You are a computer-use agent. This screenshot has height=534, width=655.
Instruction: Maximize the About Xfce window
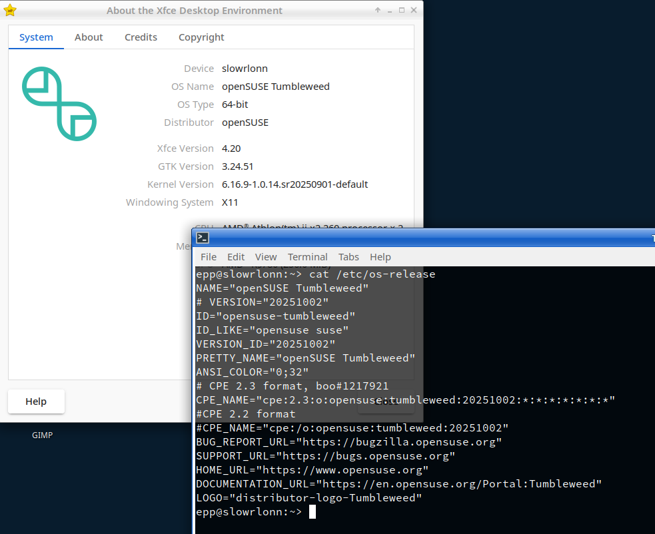(x=401, y=11)
